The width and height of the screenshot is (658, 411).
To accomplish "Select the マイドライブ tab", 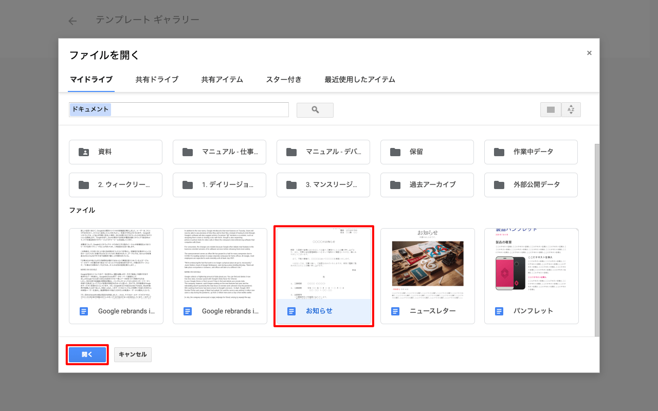I will point(91,80).
